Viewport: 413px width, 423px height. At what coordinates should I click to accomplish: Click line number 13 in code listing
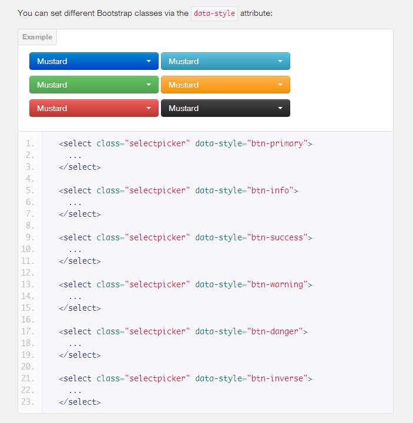[x=28, y=284]
